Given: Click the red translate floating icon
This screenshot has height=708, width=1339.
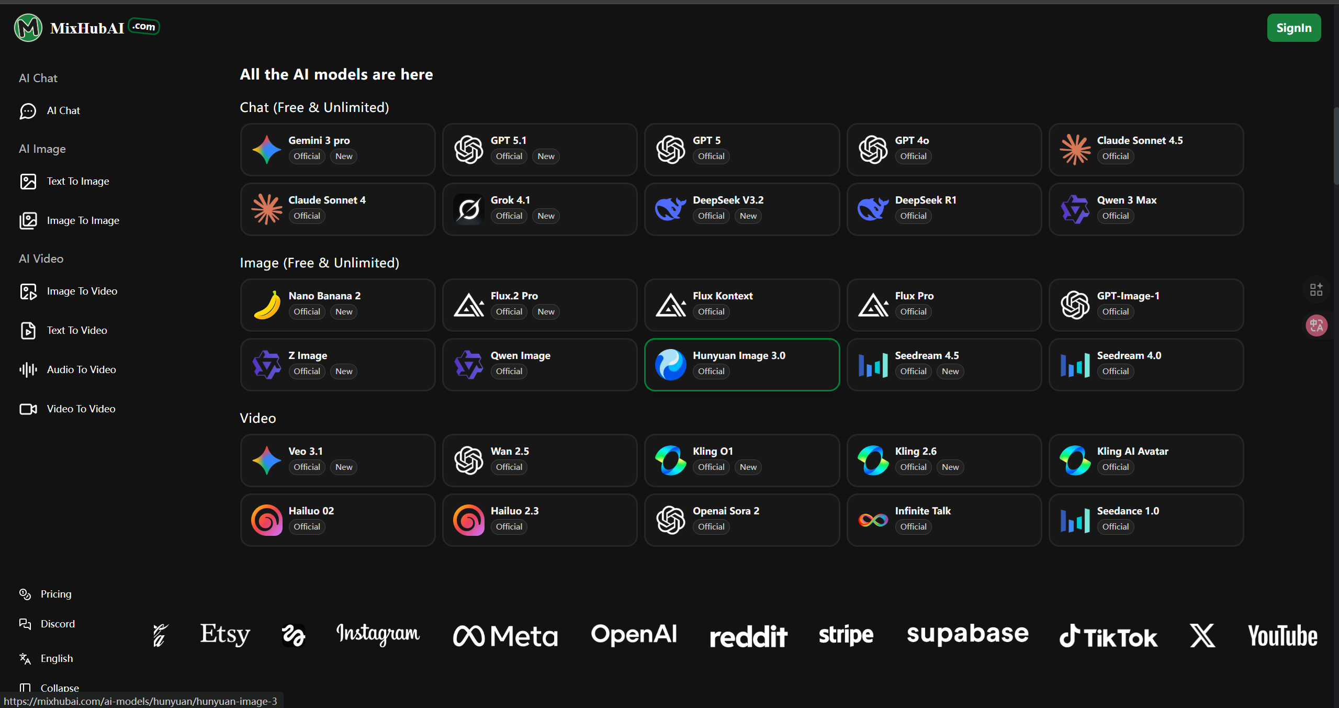Looking at the screenshot, I should pyautogui.click(x=1316, y=326).
